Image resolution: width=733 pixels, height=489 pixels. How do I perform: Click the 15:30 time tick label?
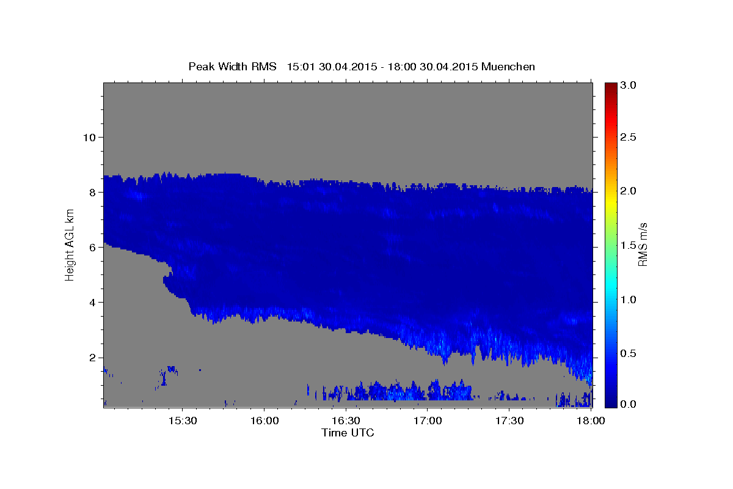(182, 421)
